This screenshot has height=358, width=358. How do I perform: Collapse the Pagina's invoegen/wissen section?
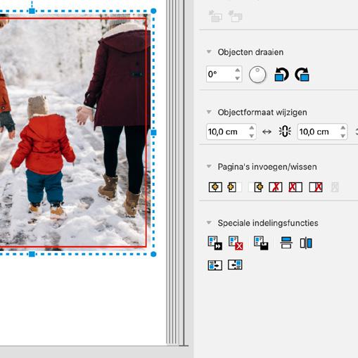[209, 167]
